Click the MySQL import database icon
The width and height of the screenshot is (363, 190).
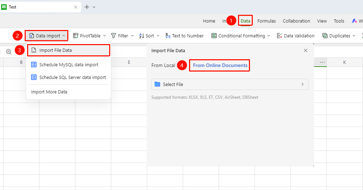(34, 65)
